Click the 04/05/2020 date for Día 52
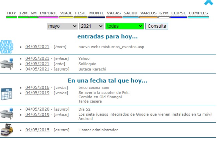 pos(37,109)
